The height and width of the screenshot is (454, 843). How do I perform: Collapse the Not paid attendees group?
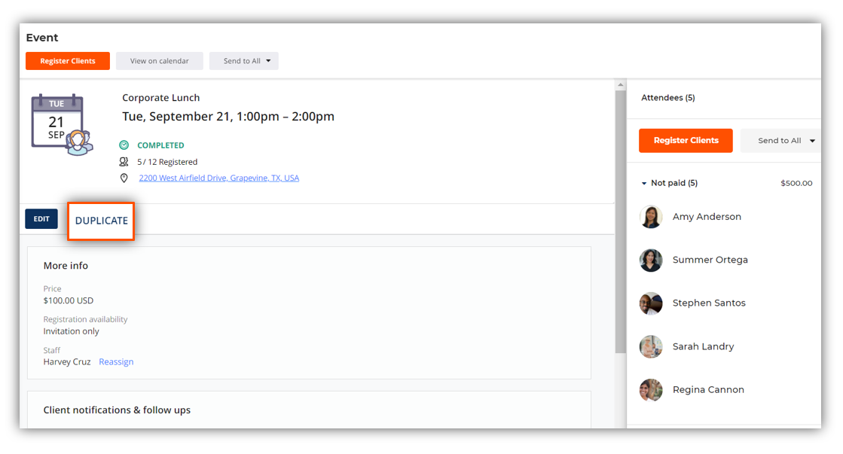tap(643, 183)
